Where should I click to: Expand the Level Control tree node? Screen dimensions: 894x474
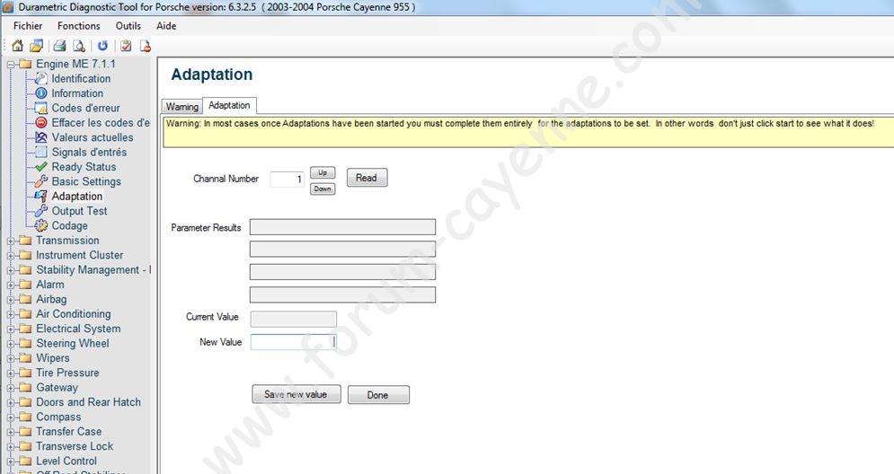10,461
